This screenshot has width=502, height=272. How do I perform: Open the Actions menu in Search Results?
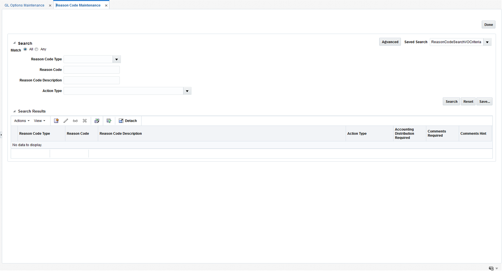(x=21, y=121)
